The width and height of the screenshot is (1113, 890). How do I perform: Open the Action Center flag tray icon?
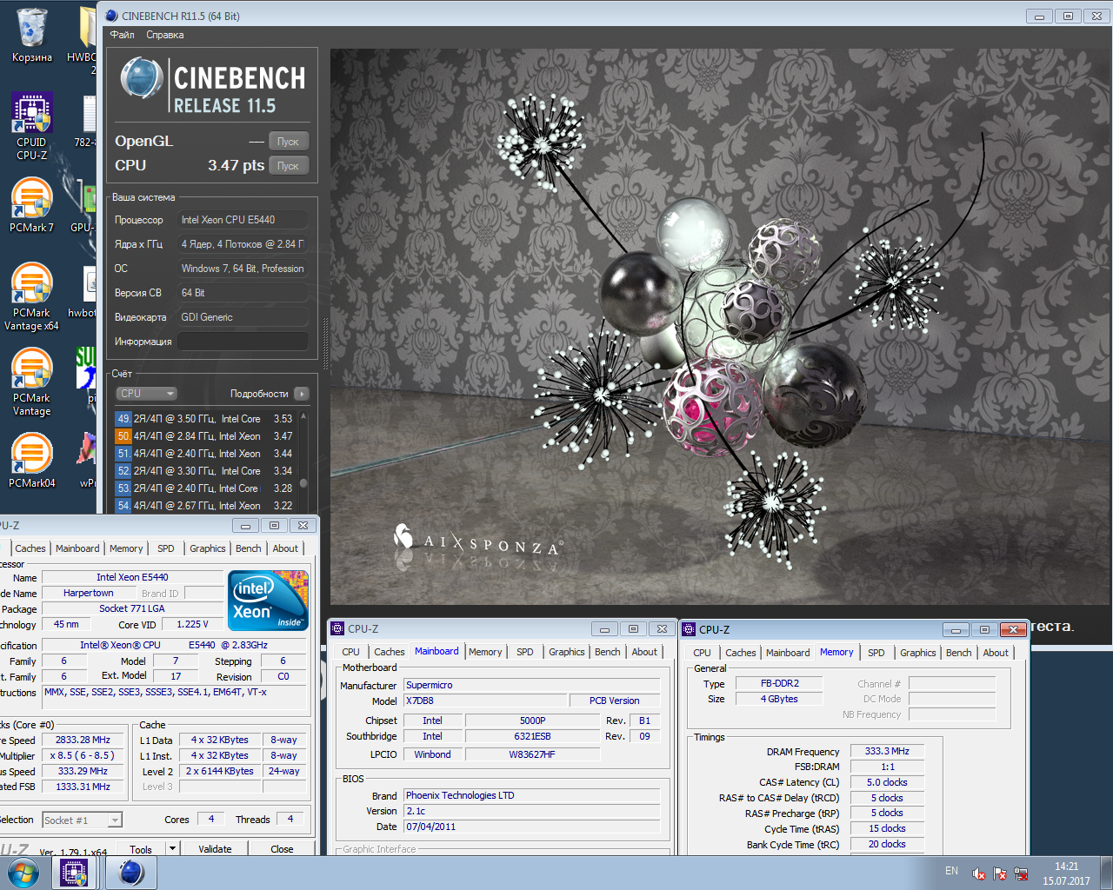click(1000, 873)
